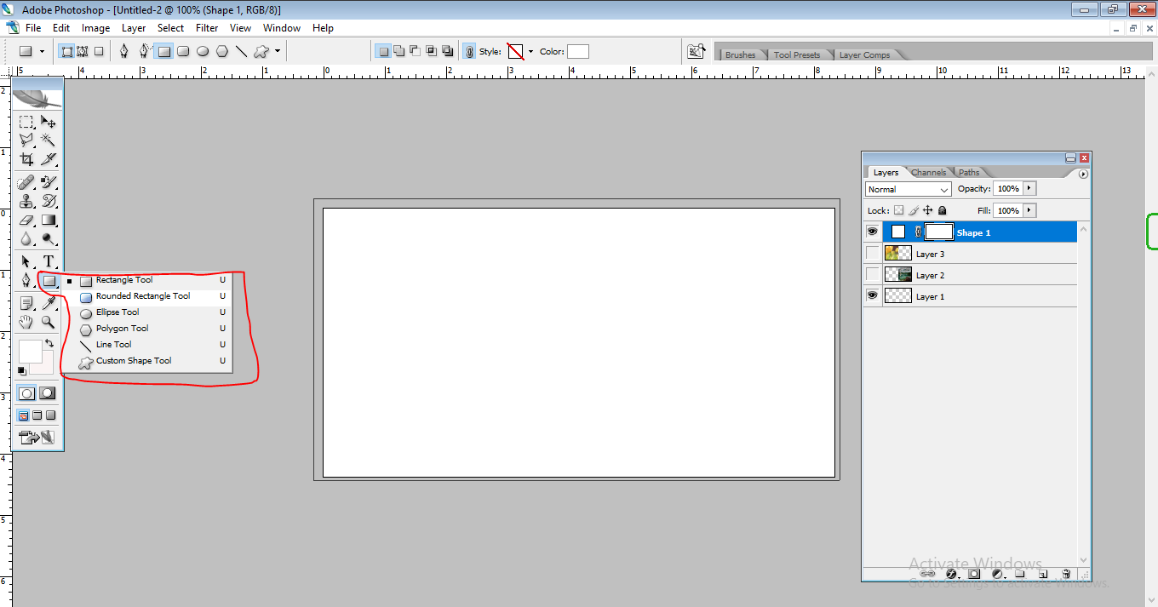The image size is (1158, 607).
Task: Create a new layer in the Layers palette
Action: click(1043, 574)
